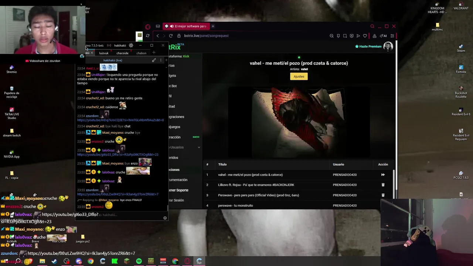Viewport: 473px width, 266px height.
Task: Select row 'perswave - tu monstruito'
Action: tap(299, 205)
